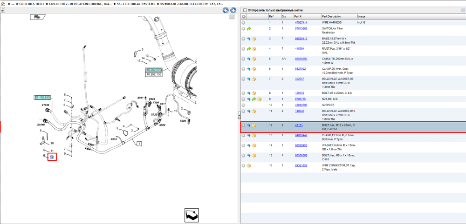Screen dimensions: 466x224
Task: Open 'CR SERIES TIER 2' breadcrumb
Action: [32, 4]
